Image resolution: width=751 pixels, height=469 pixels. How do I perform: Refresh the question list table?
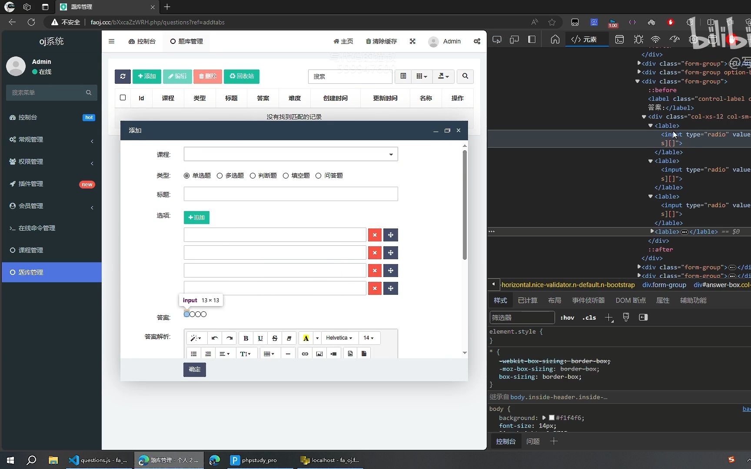123,76
